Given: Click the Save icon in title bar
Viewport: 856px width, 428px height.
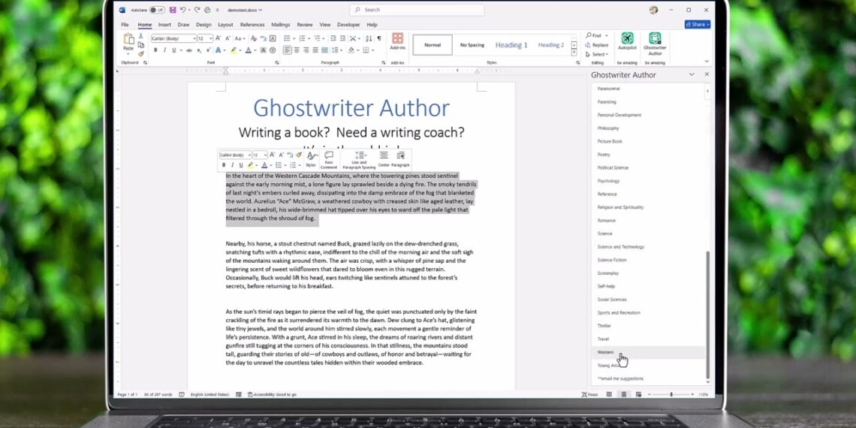Looking at the screenshot, I should (173, 10).
